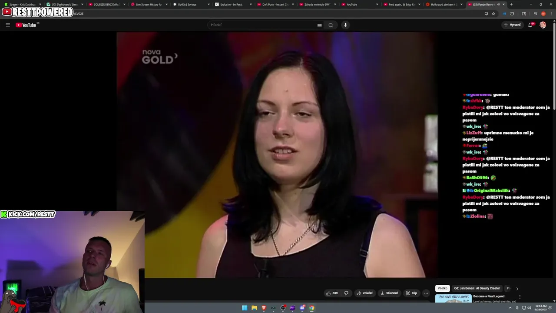The height and width of the screenshot is (313, 556).
Task: Start voice search with the microphone icon
Action: point(345,25)
